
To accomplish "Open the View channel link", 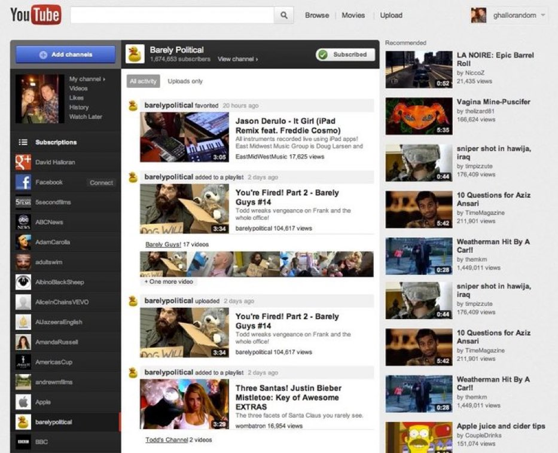I will pos(237,59).
